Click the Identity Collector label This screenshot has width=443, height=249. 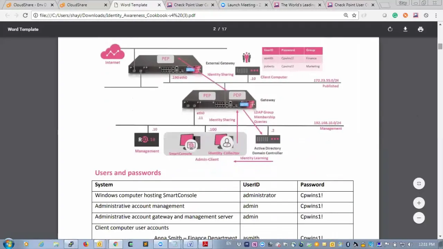(224, 153)
